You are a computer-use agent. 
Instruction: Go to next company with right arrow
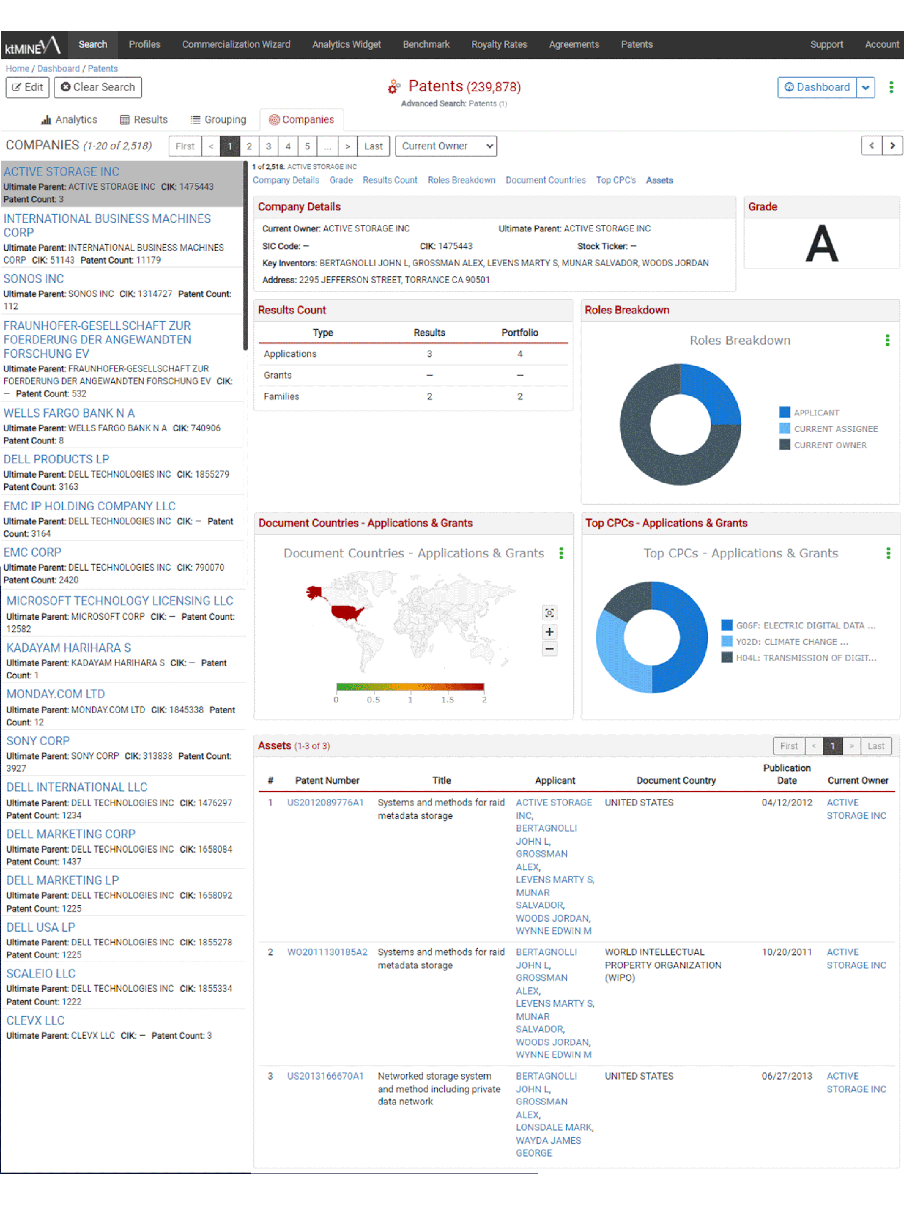892,145
